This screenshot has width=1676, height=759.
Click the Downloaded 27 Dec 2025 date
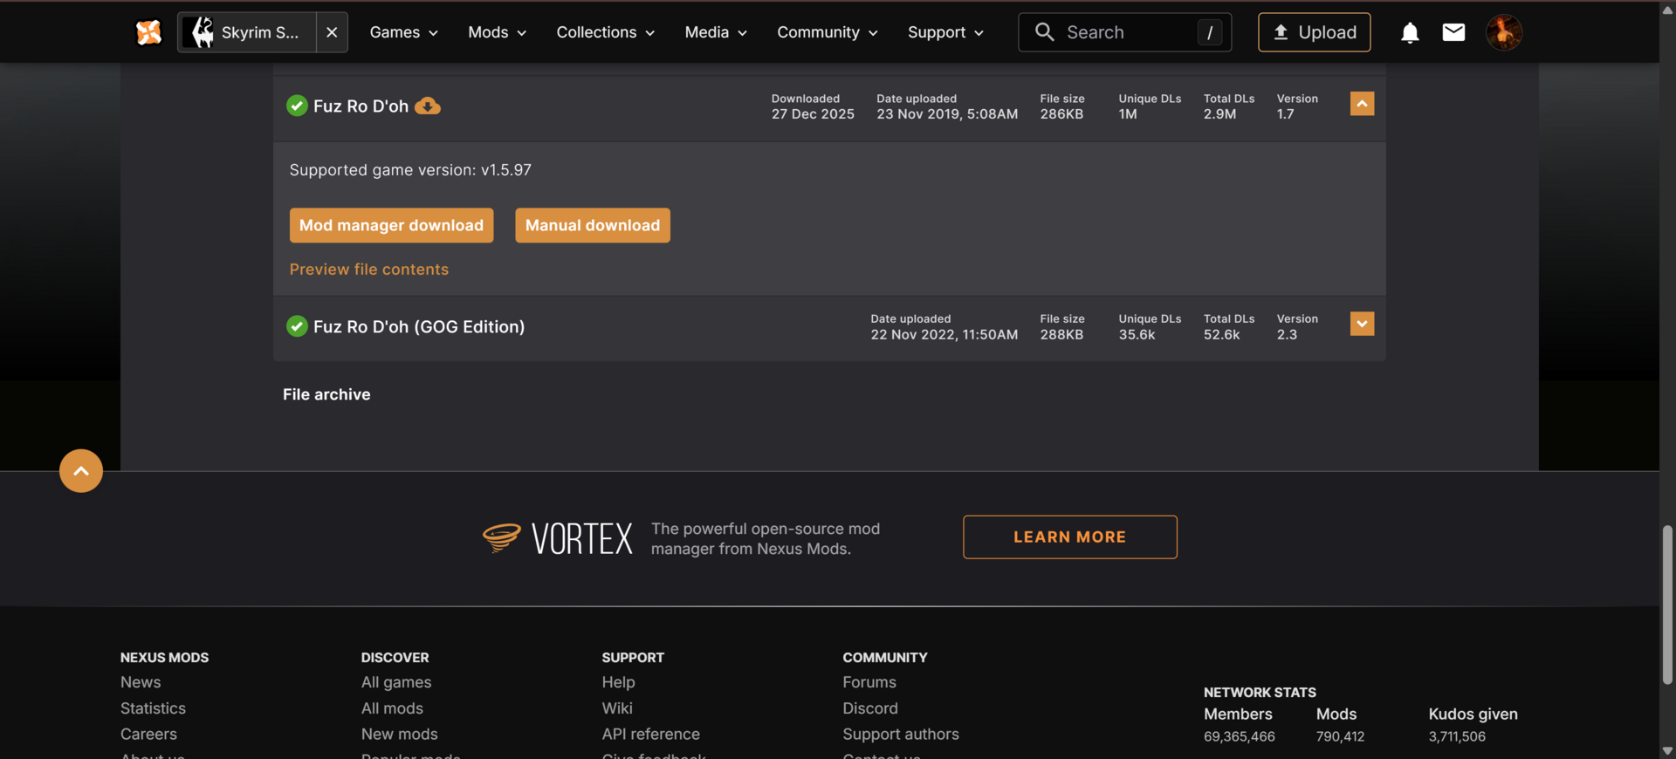click(813, 114)
